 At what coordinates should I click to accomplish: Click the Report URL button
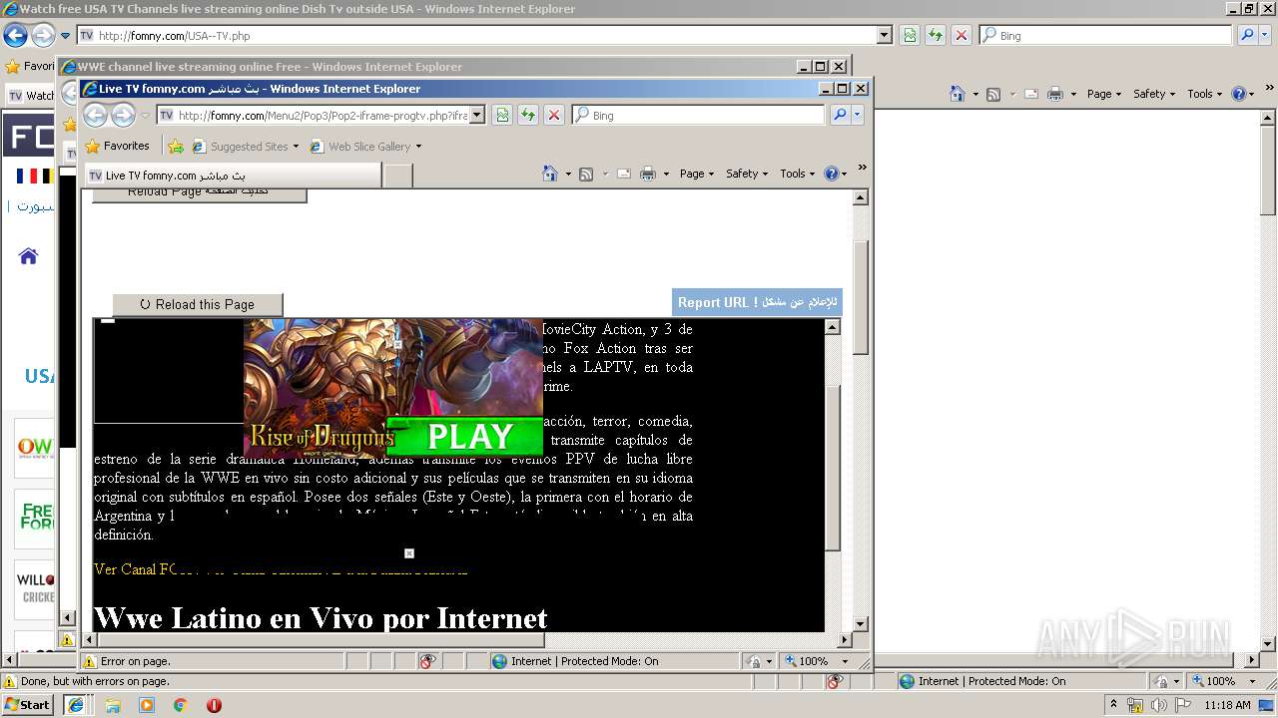(757, 302)
